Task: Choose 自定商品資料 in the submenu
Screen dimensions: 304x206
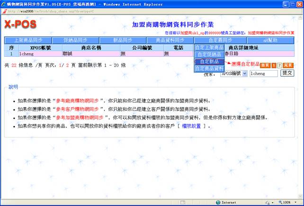Action: point(209,69)
